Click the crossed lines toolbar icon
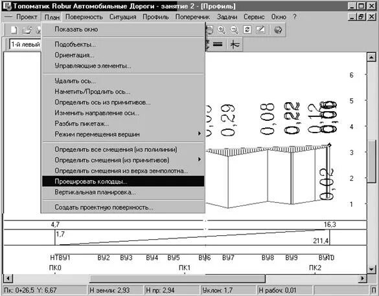The height and width of the screenshot is (296, 379). click(235, 45)
